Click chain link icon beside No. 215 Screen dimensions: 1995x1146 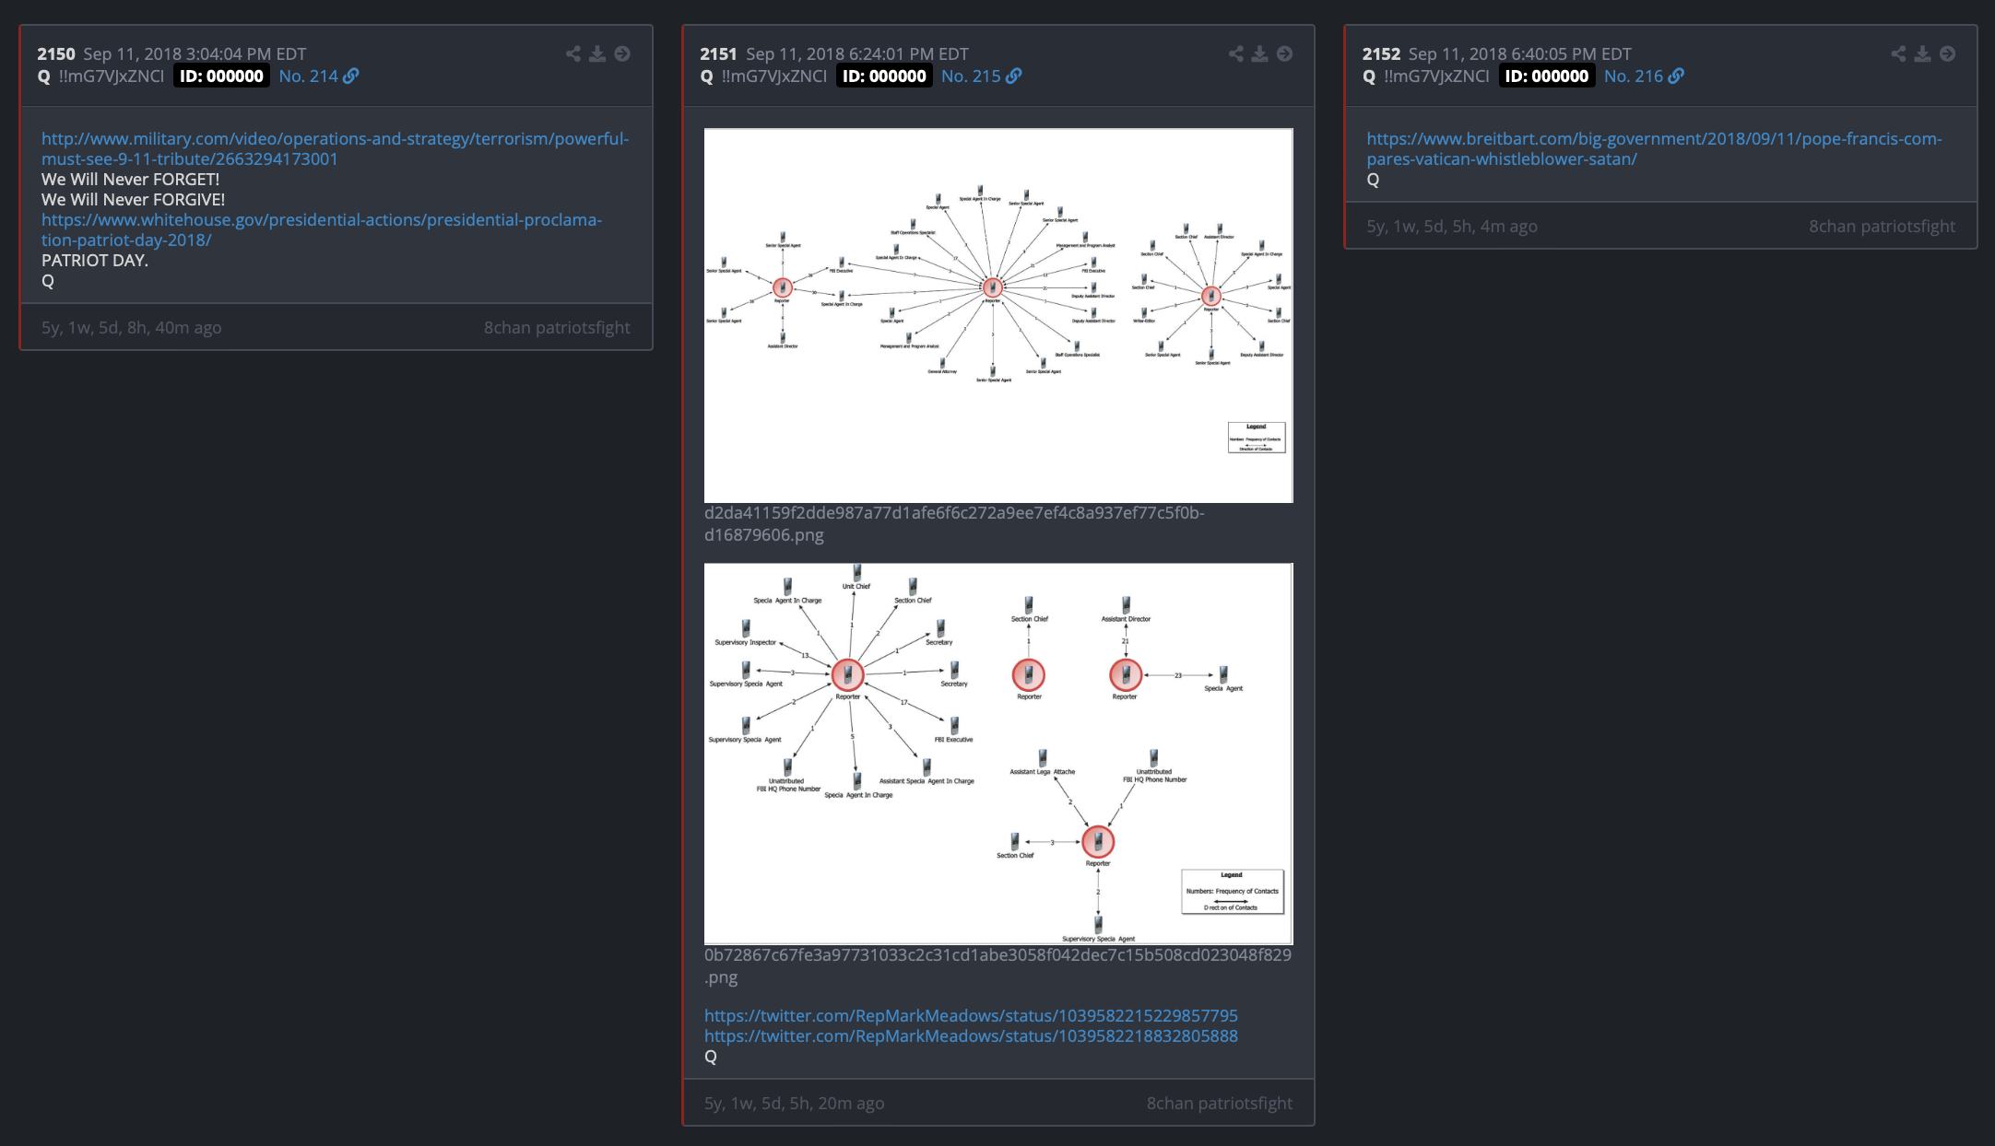click(1014, 76)
